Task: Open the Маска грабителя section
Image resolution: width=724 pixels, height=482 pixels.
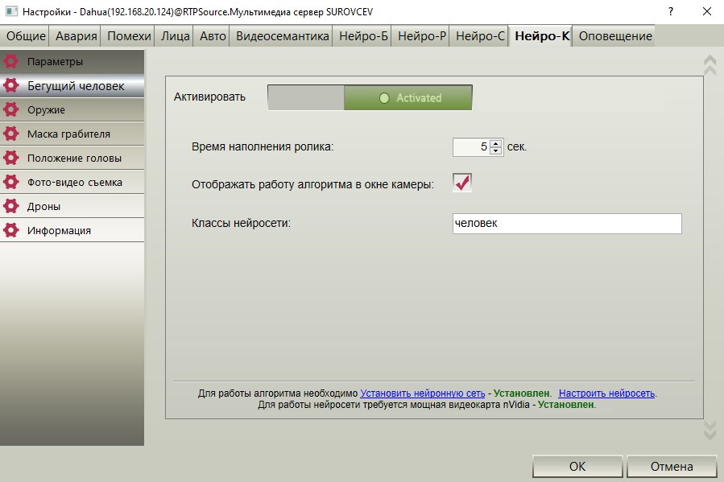Action: point(72,134)
